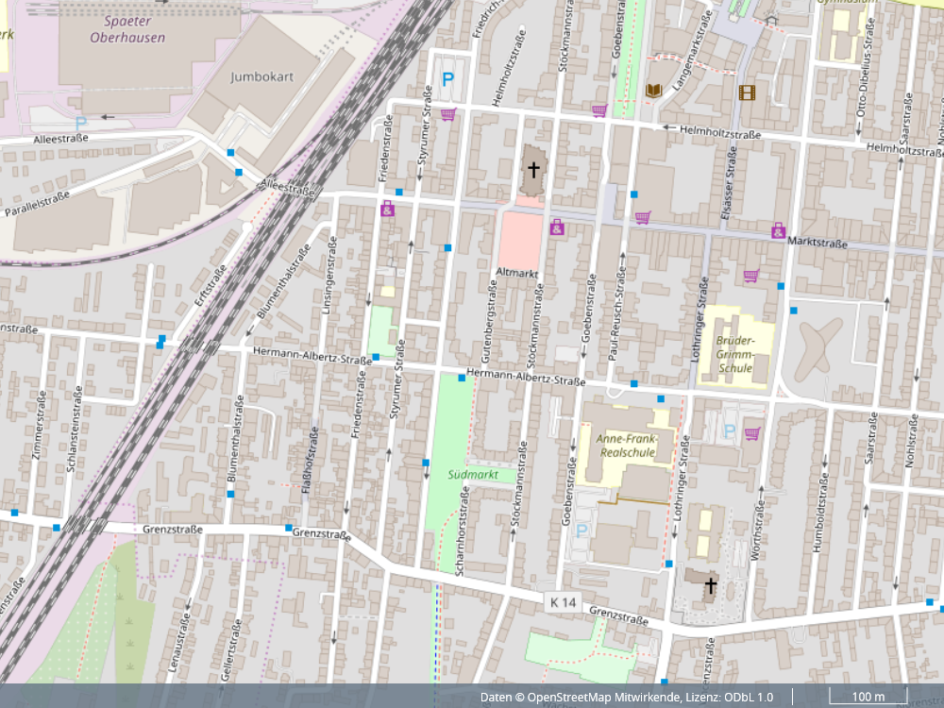Click the Wörthstraße street label
Image resolution: width=944 pixels, height=708 pixels.
tap(758, 531)
